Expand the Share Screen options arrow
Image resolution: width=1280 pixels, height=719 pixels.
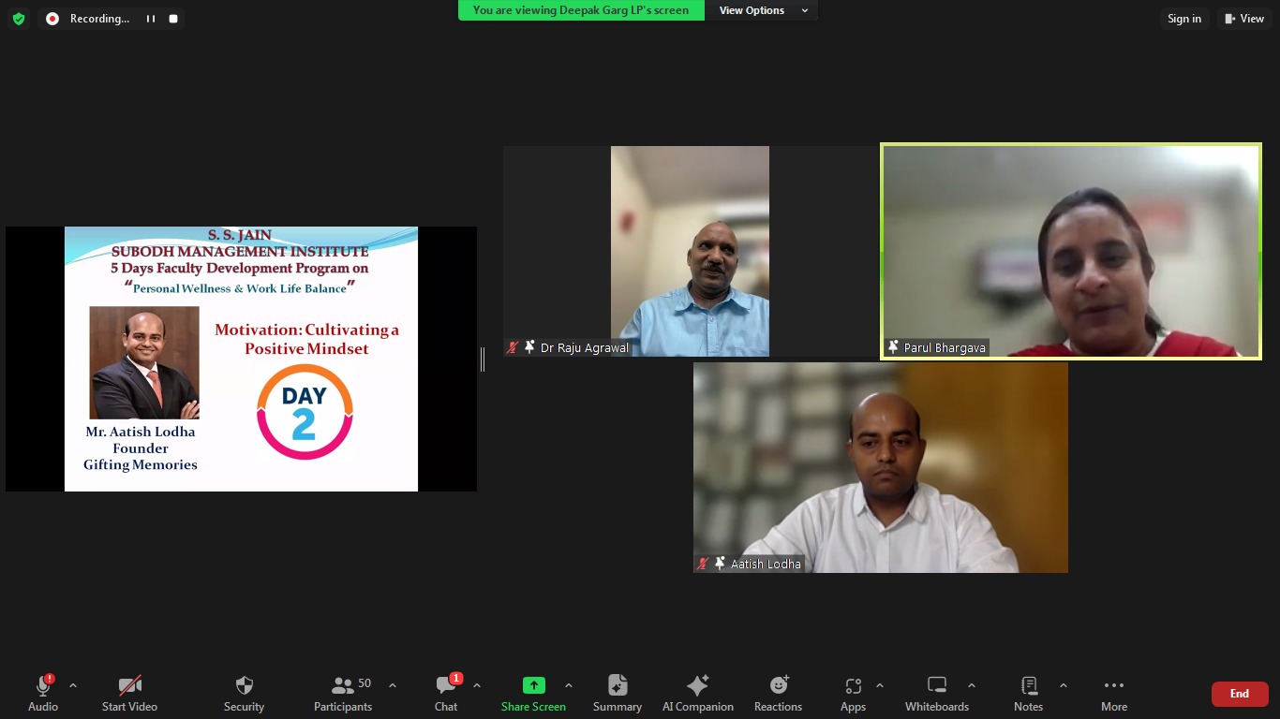click(x=569, y=685)
